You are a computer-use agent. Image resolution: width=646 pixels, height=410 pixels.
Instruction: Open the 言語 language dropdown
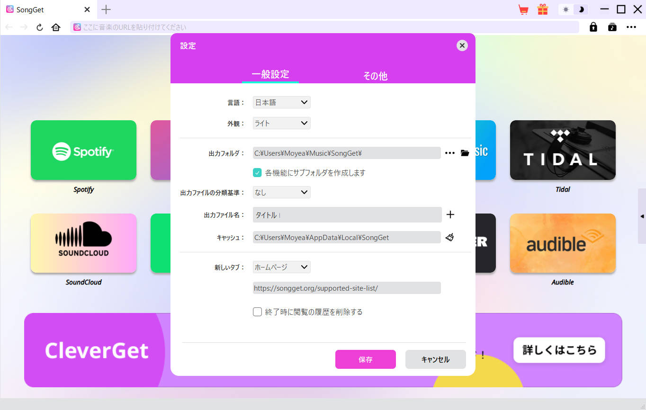click(281, 102)
